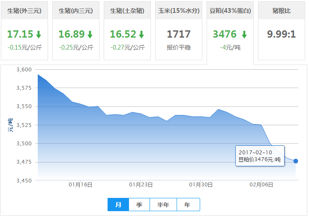Click the down arrow beside 3476
The image size is (309, 218).
244,34
